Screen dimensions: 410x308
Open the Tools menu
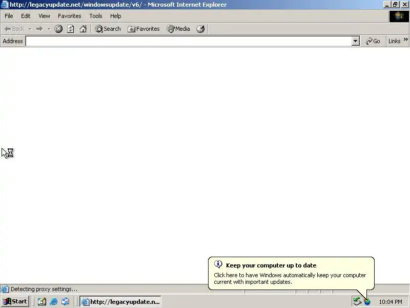point(96,16)
